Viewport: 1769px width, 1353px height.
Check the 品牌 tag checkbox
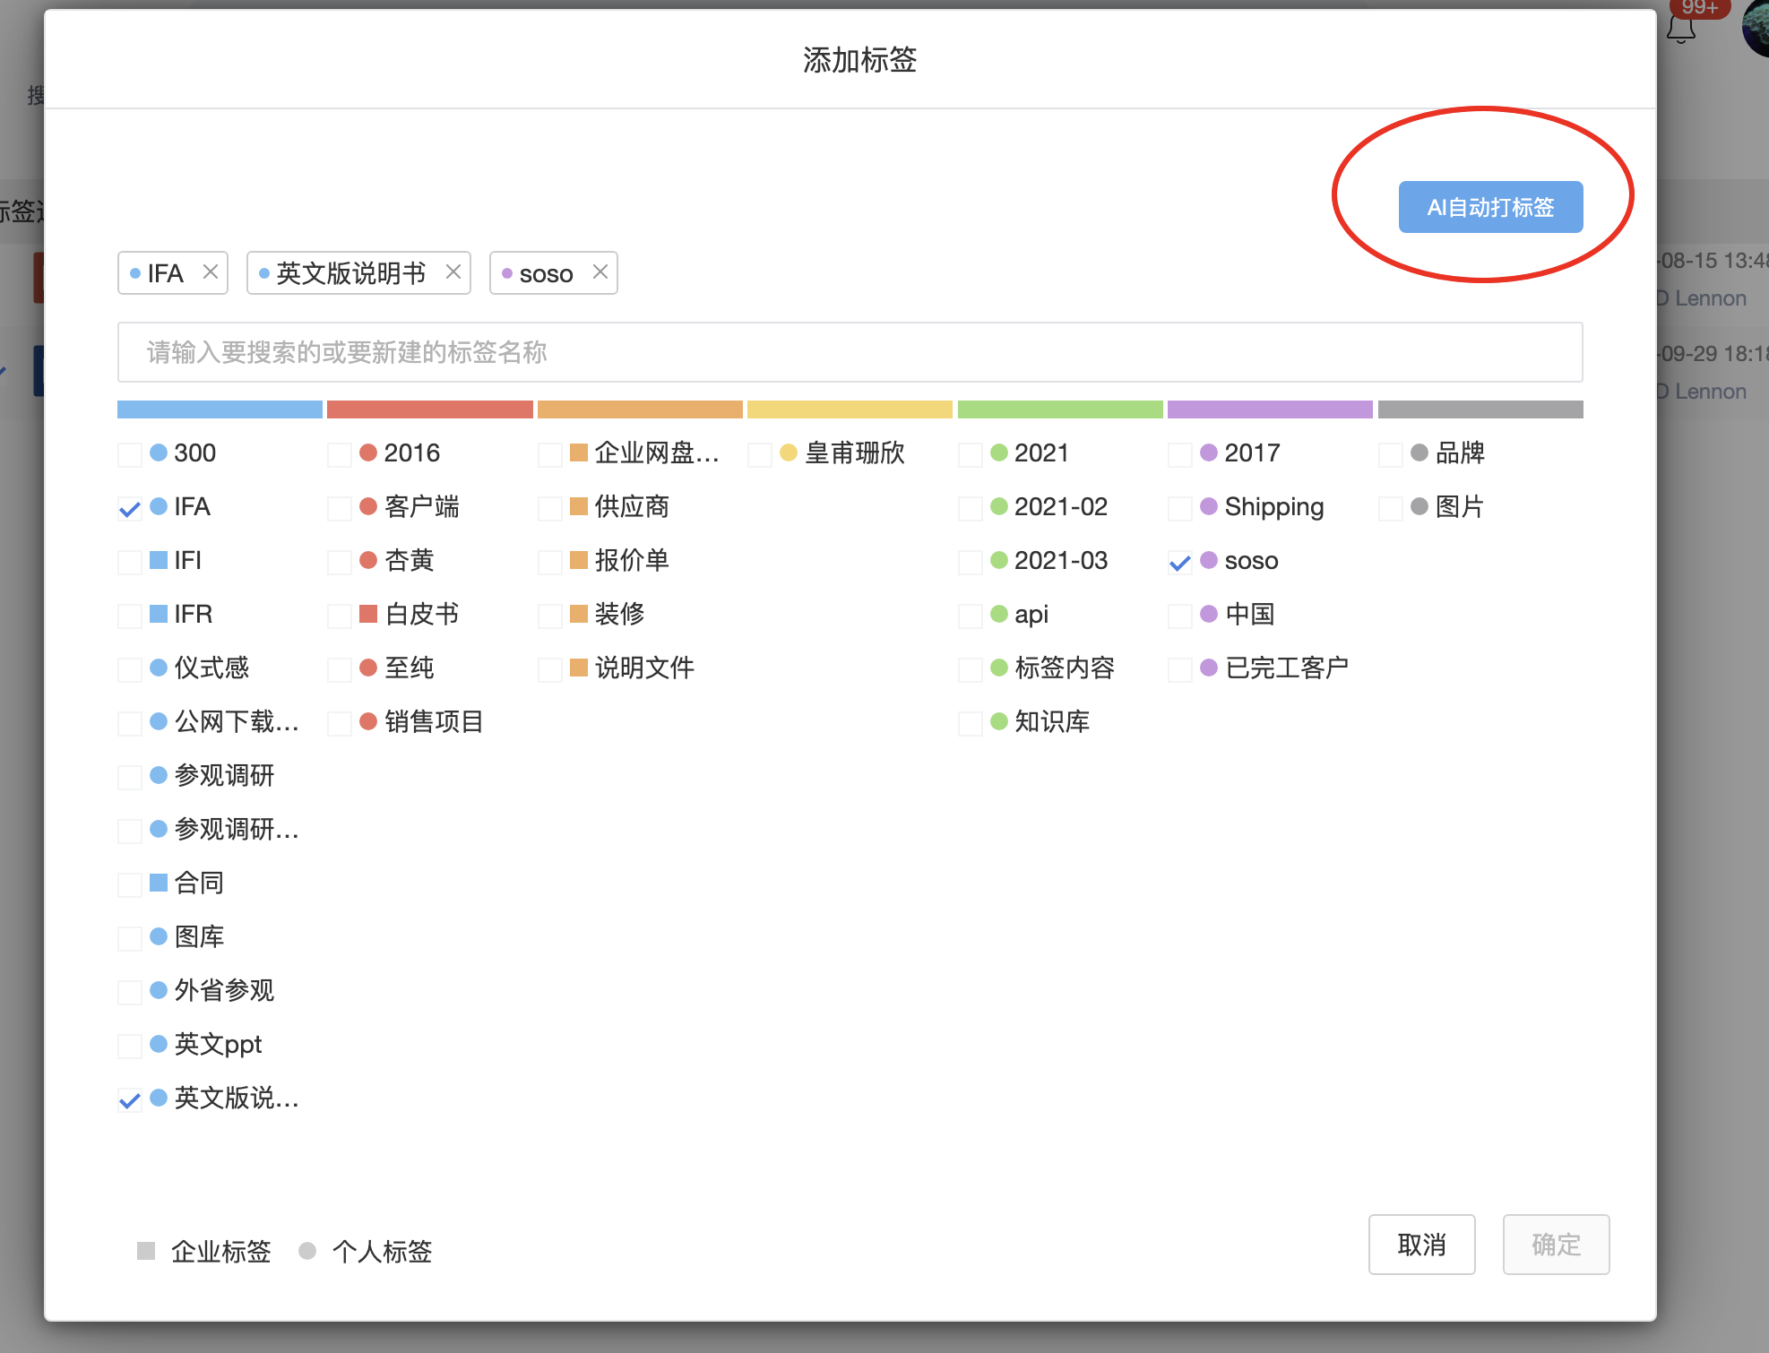pyautogui.click(x=1391, y=454)
